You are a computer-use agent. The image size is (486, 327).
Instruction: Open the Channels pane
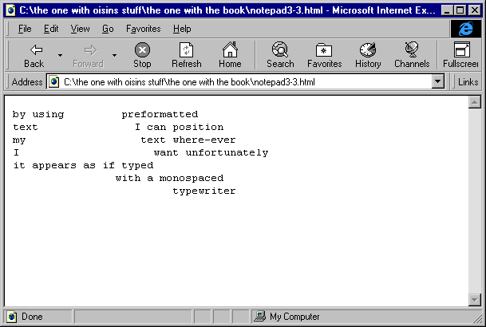pyautogui.click(x=412, y=55)
